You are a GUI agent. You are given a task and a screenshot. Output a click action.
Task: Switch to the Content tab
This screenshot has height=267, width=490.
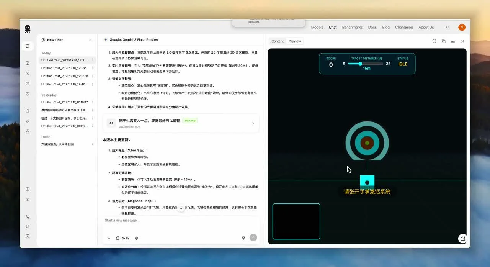(x=278, y=41)
